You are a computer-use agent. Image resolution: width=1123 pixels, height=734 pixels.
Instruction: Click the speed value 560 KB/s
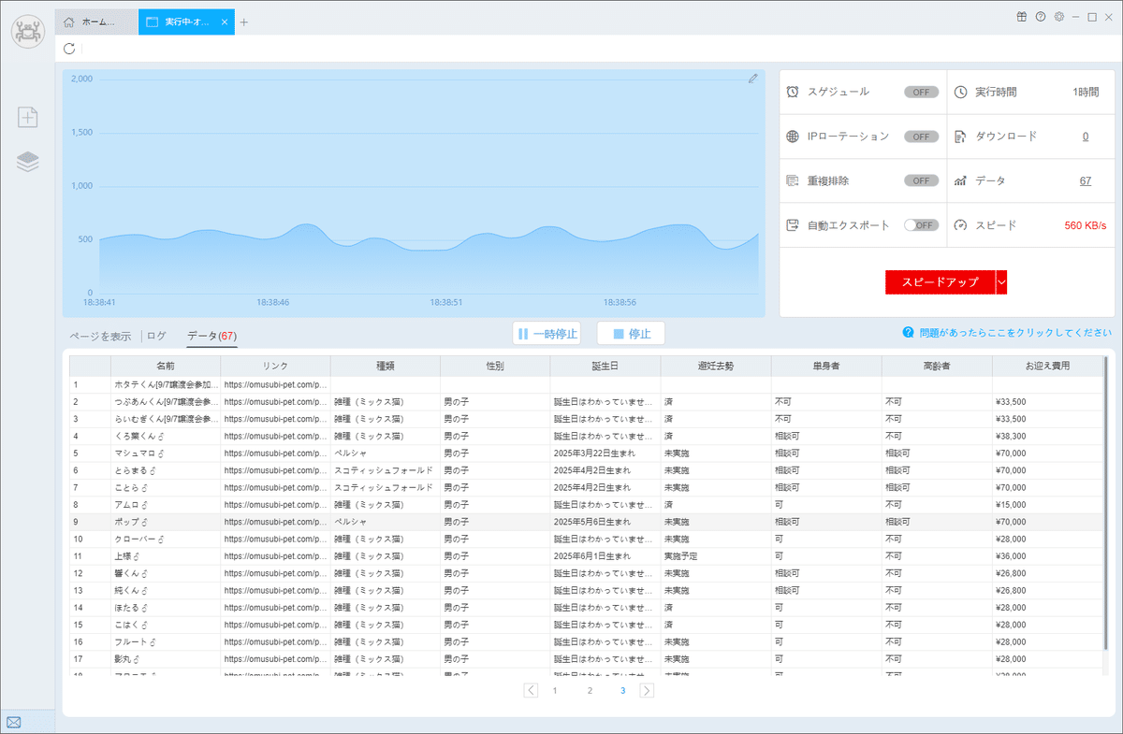click(x=1086, y=225)
